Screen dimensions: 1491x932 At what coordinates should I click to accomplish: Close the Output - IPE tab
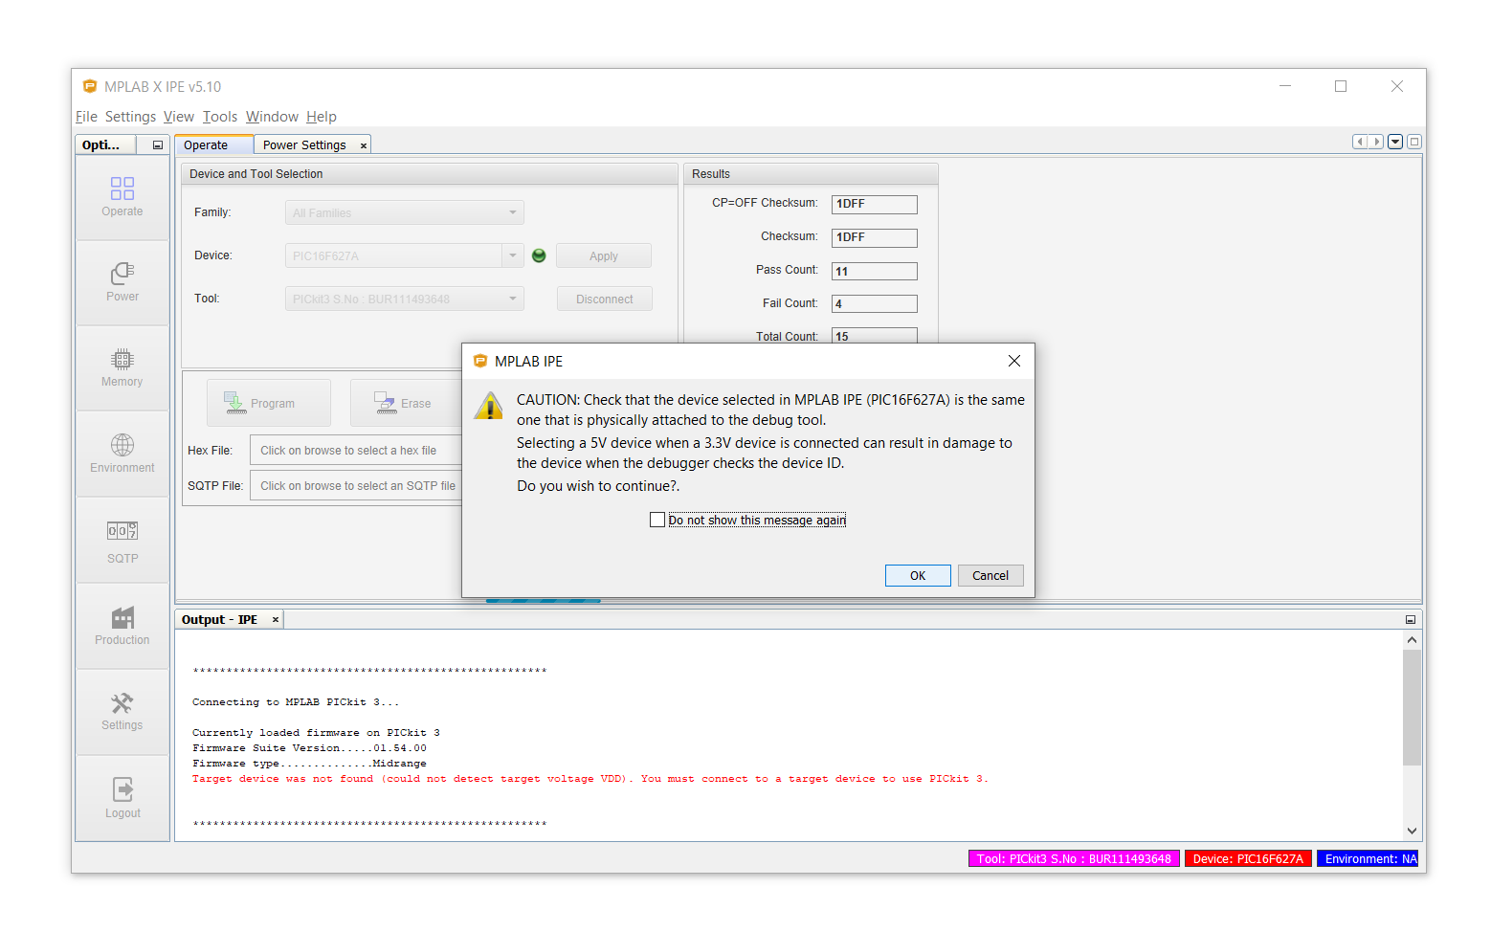click(276, 620)
